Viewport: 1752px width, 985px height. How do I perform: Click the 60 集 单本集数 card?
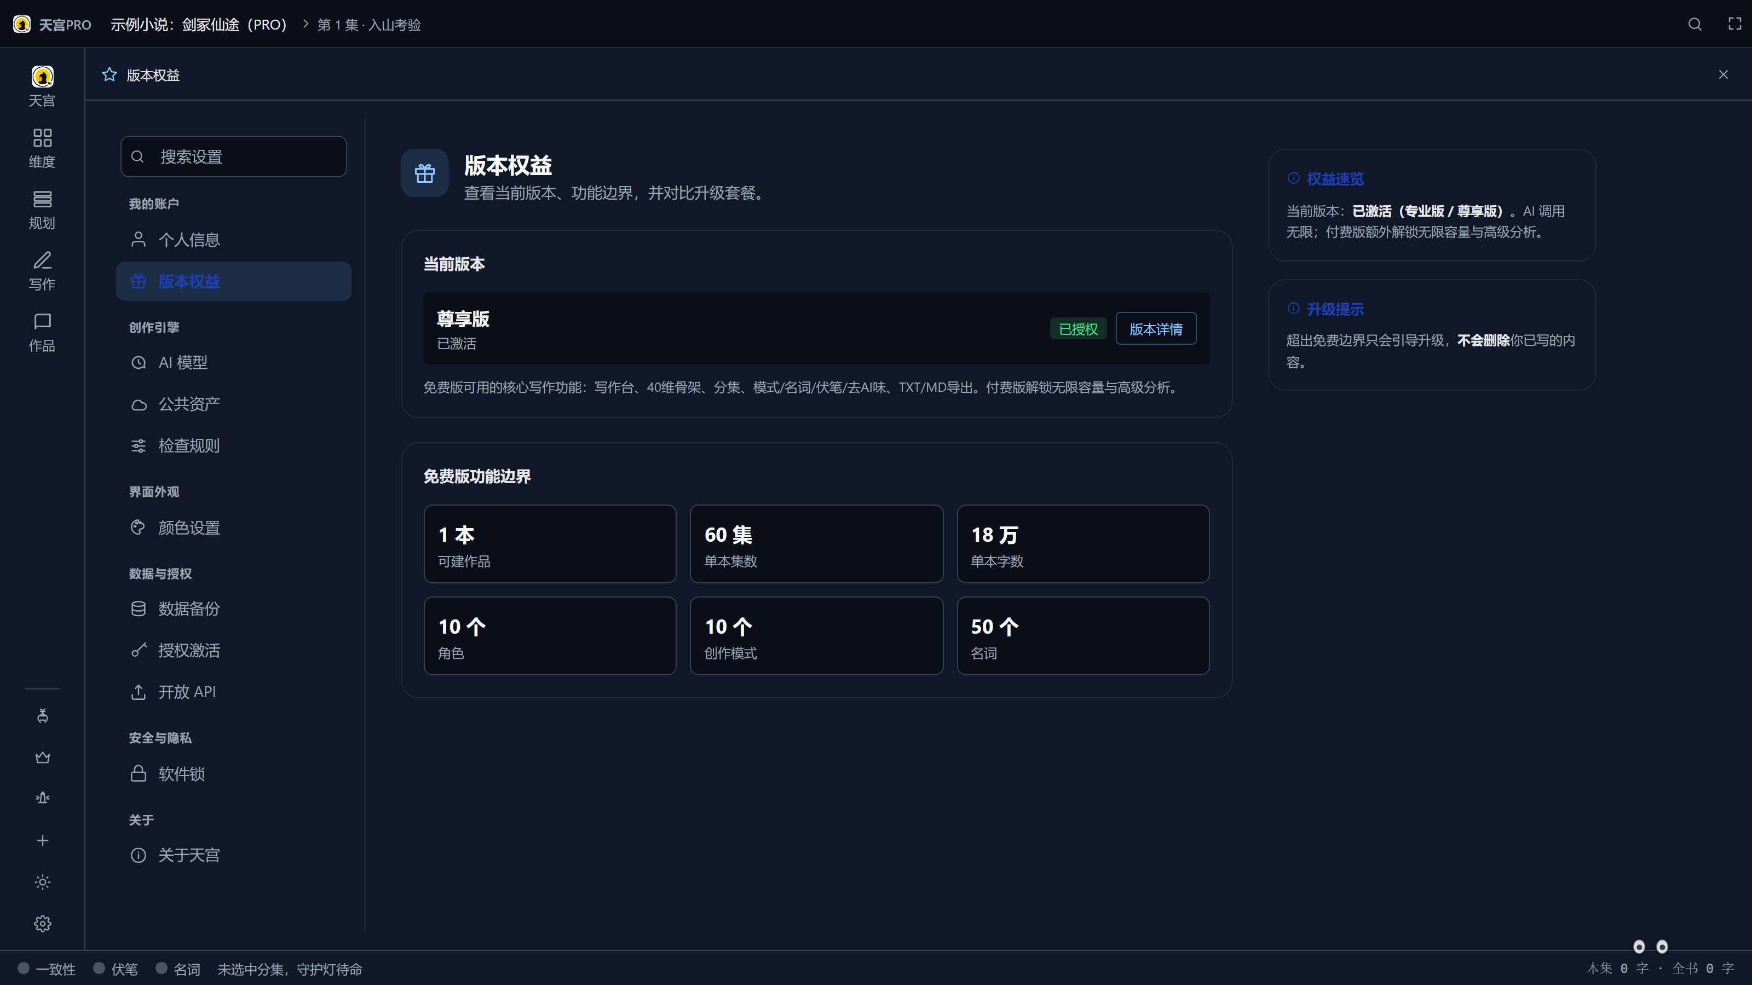click(x=816, y=544)
